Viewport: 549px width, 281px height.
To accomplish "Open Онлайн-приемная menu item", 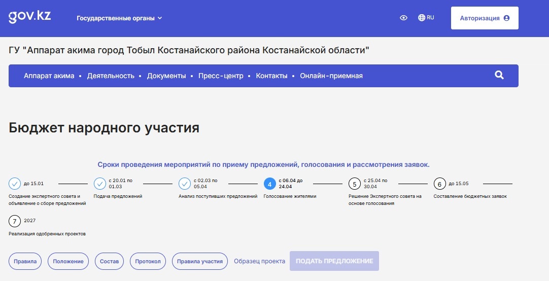I will pos(331,76).
